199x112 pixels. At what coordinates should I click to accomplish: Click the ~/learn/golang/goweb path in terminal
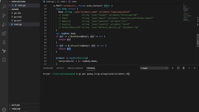(63, 74)
